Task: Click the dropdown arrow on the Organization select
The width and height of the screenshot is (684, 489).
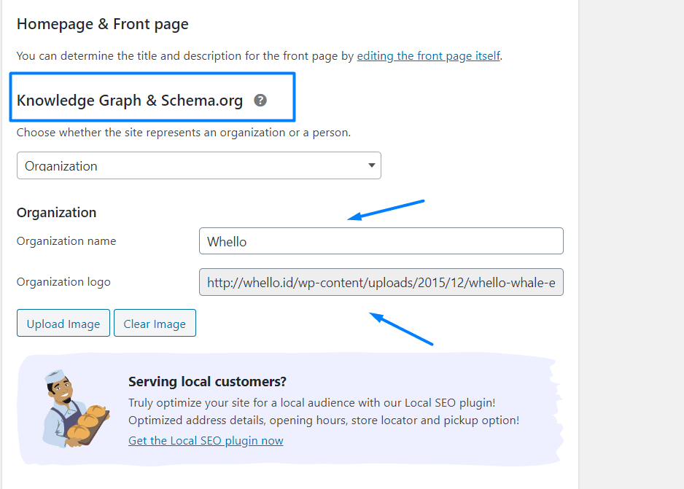Action: (372, 165)
